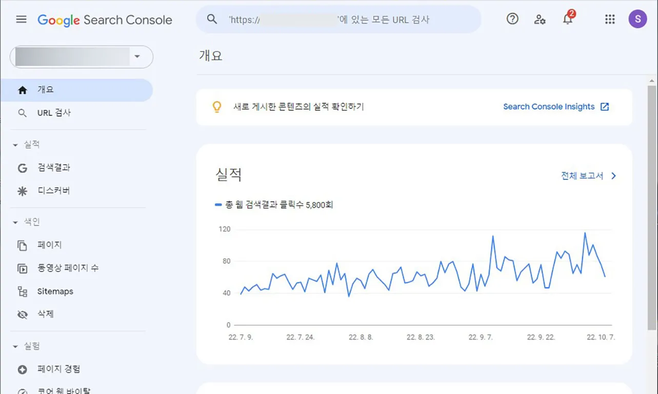The width and height of the screenshot is (658, 394).
Task: Click the home icon beside 개요
Action: 22,90
